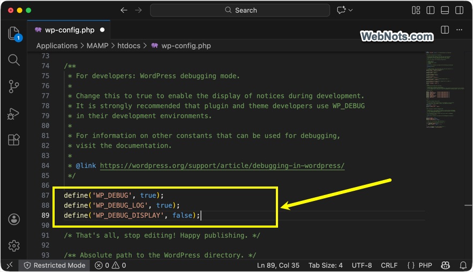The image size is (473, 272).
Task: Open the Search view in activity bar
Action: tap(14, 60)
